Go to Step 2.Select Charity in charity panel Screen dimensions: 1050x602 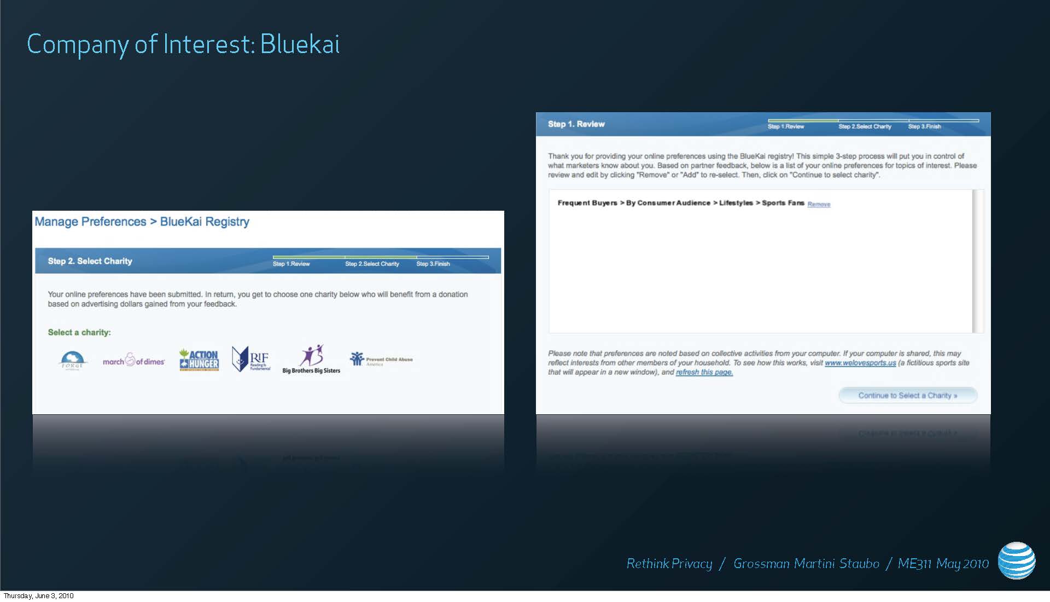372,264
